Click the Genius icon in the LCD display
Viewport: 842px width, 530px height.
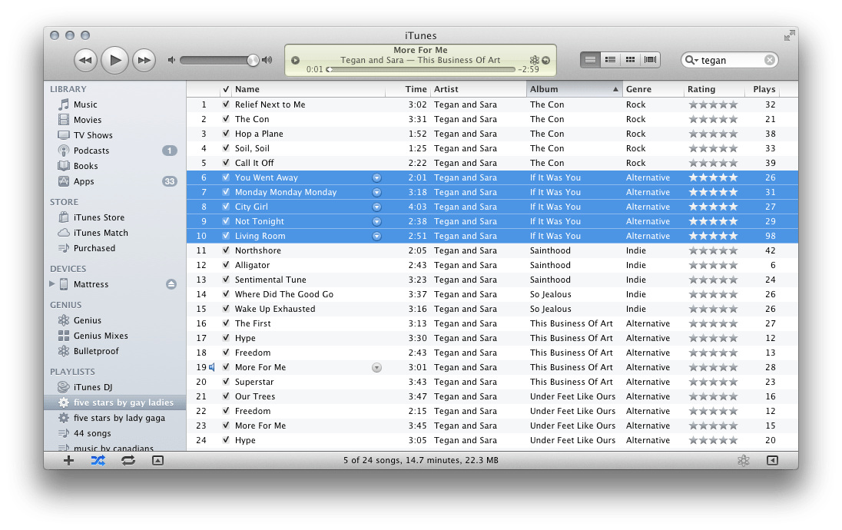[x=534, y=59]
